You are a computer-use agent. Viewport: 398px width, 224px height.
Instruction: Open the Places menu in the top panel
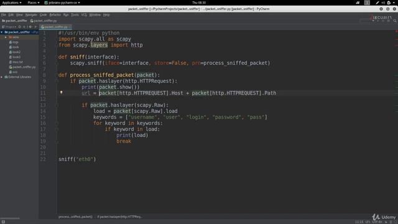tap(34, 2)
